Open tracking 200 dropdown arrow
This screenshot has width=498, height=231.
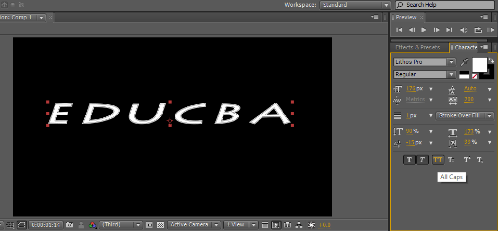point(490,100)
